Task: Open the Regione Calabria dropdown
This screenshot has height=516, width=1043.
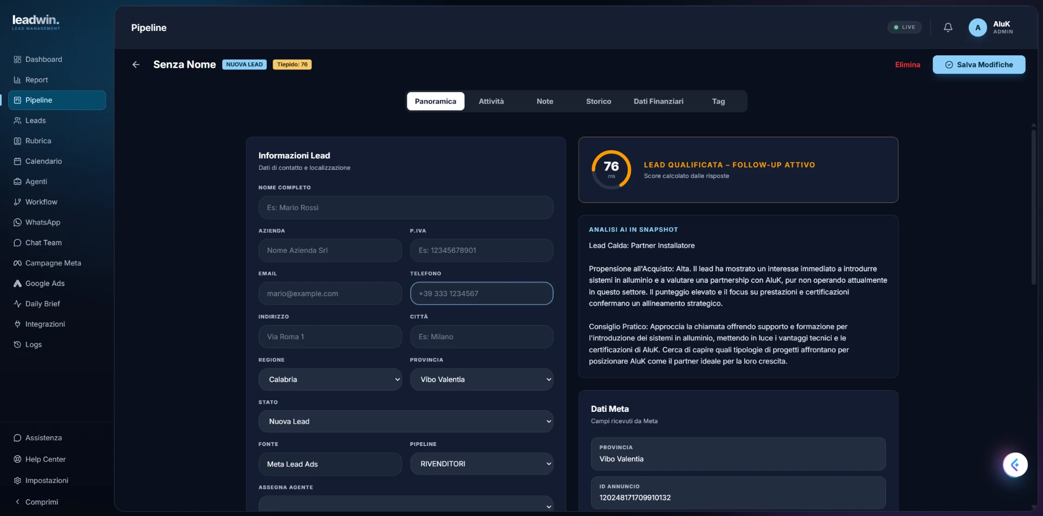Action: click(x=330, y=379)
